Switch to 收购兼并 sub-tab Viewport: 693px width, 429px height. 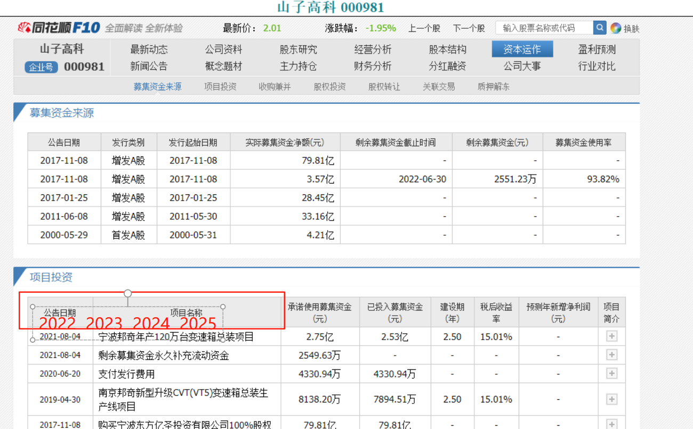point(275,86)
